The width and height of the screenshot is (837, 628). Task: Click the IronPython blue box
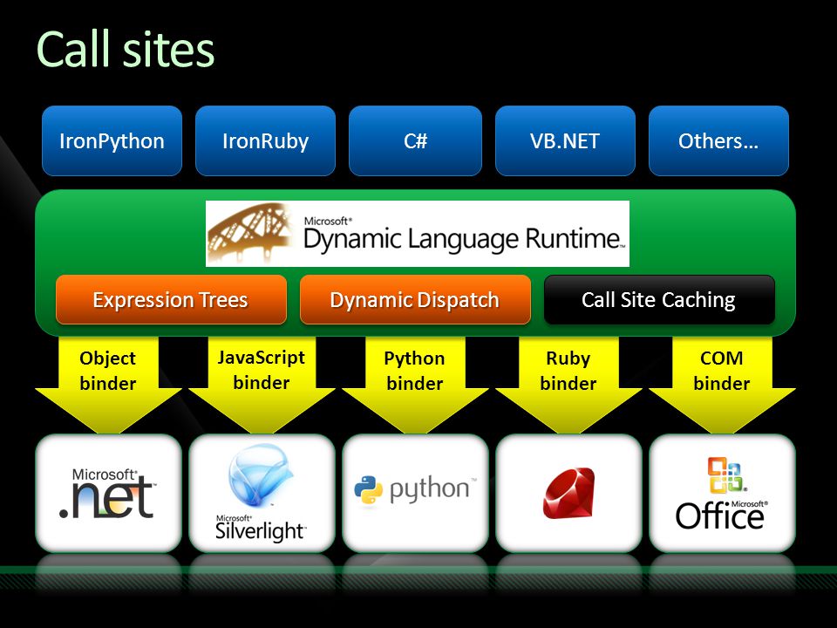(112, 141)
